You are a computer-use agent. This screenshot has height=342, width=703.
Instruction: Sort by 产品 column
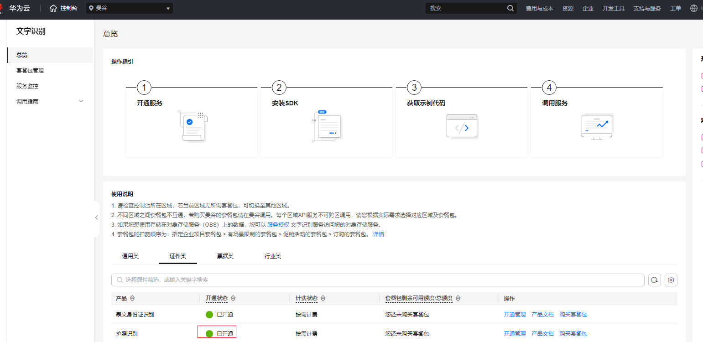point(132,298)
